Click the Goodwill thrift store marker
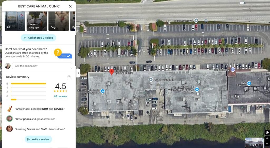This screenshot has width=270, height=148. coord(197,89)
